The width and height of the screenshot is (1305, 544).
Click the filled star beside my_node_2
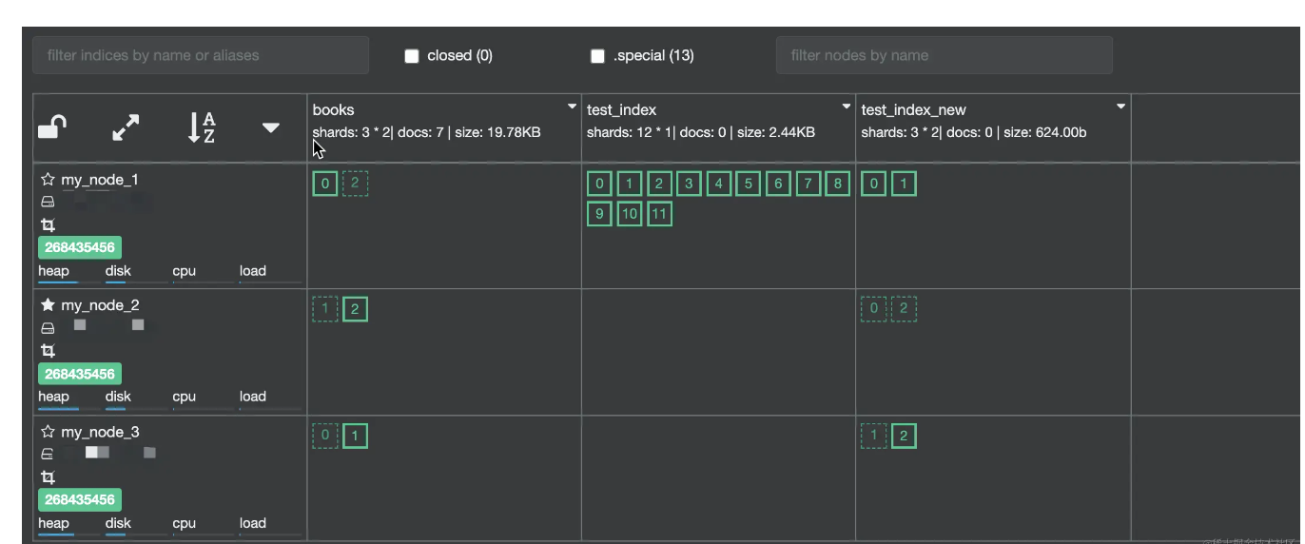point(48,305)
